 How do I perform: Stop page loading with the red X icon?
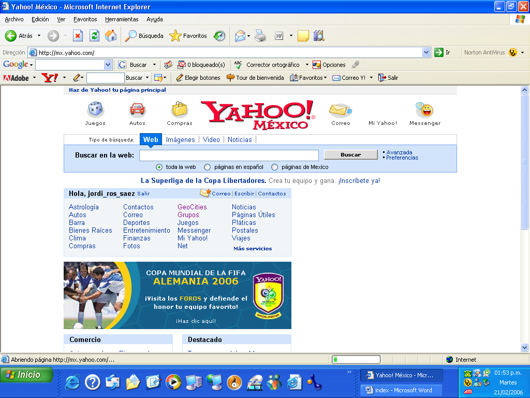tap(78, 36)
